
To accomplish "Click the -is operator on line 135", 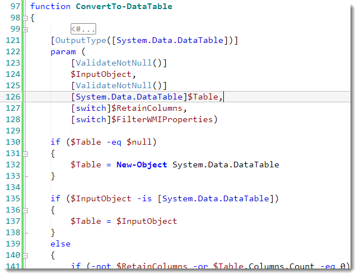I will tap(144, 198).
